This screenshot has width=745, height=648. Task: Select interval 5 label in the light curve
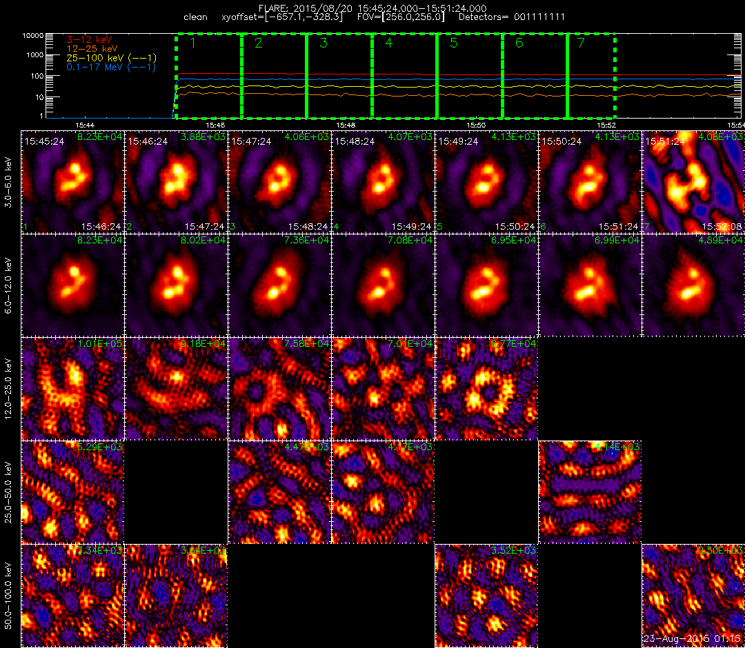point(454,43)
